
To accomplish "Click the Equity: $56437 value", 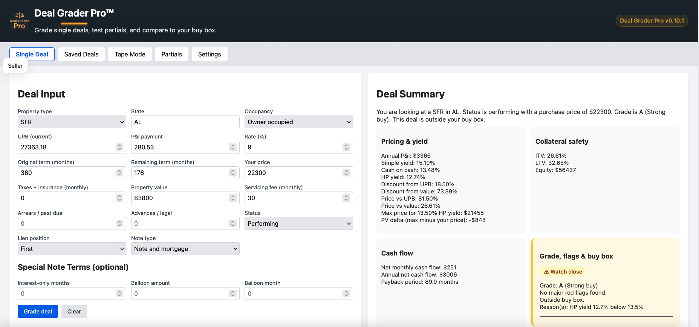I will pos(556,170).
